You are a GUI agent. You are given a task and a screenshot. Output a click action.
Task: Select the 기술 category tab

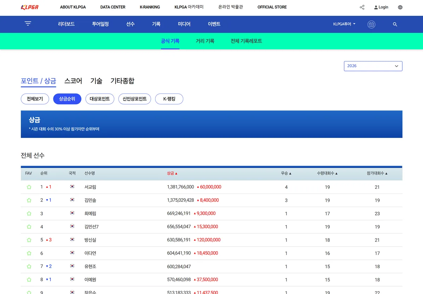pos(96,81)
